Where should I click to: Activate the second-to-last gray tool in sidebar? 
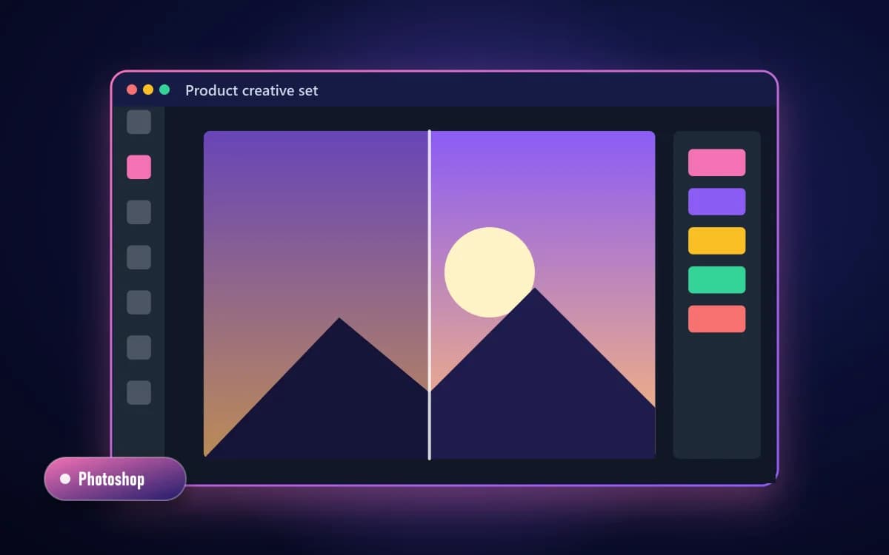[x=139, y=348]
